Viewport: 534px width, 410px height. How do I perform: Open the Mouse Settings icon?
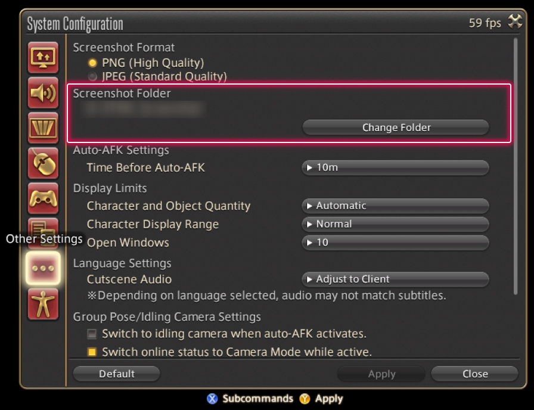[43, 163]
